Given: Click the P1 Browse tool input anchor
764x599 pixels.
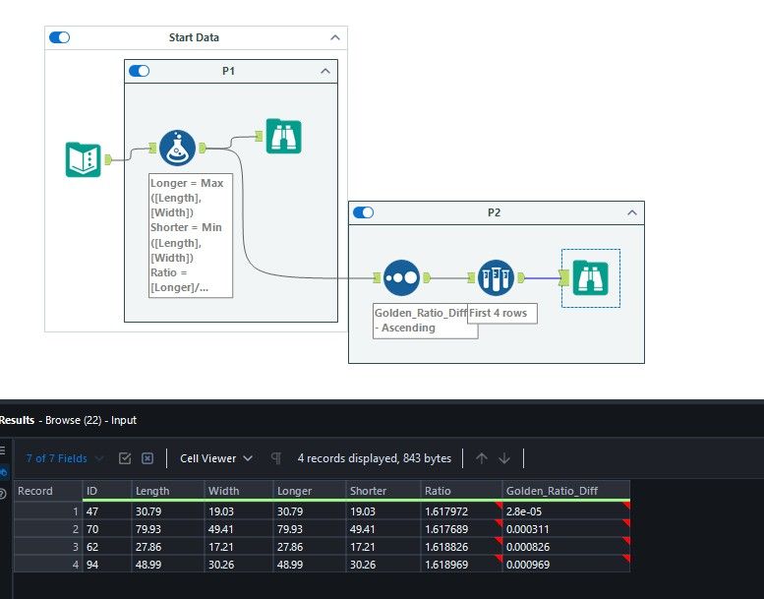Looking at the screenshot, I should [259, 136].
